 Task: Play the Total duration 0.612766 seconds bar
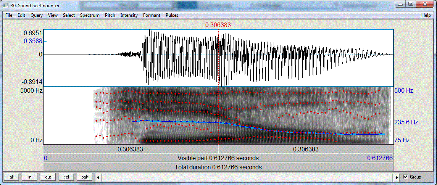point(218,167)
